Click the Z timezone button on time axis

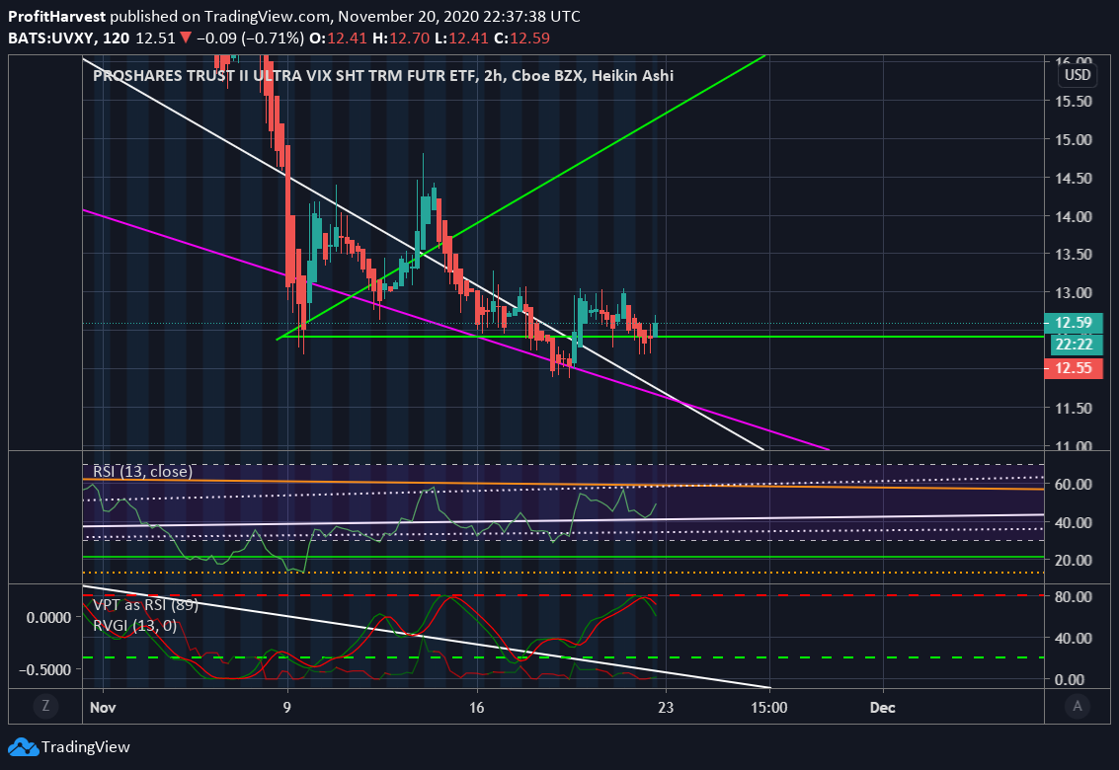click(45, 707)
